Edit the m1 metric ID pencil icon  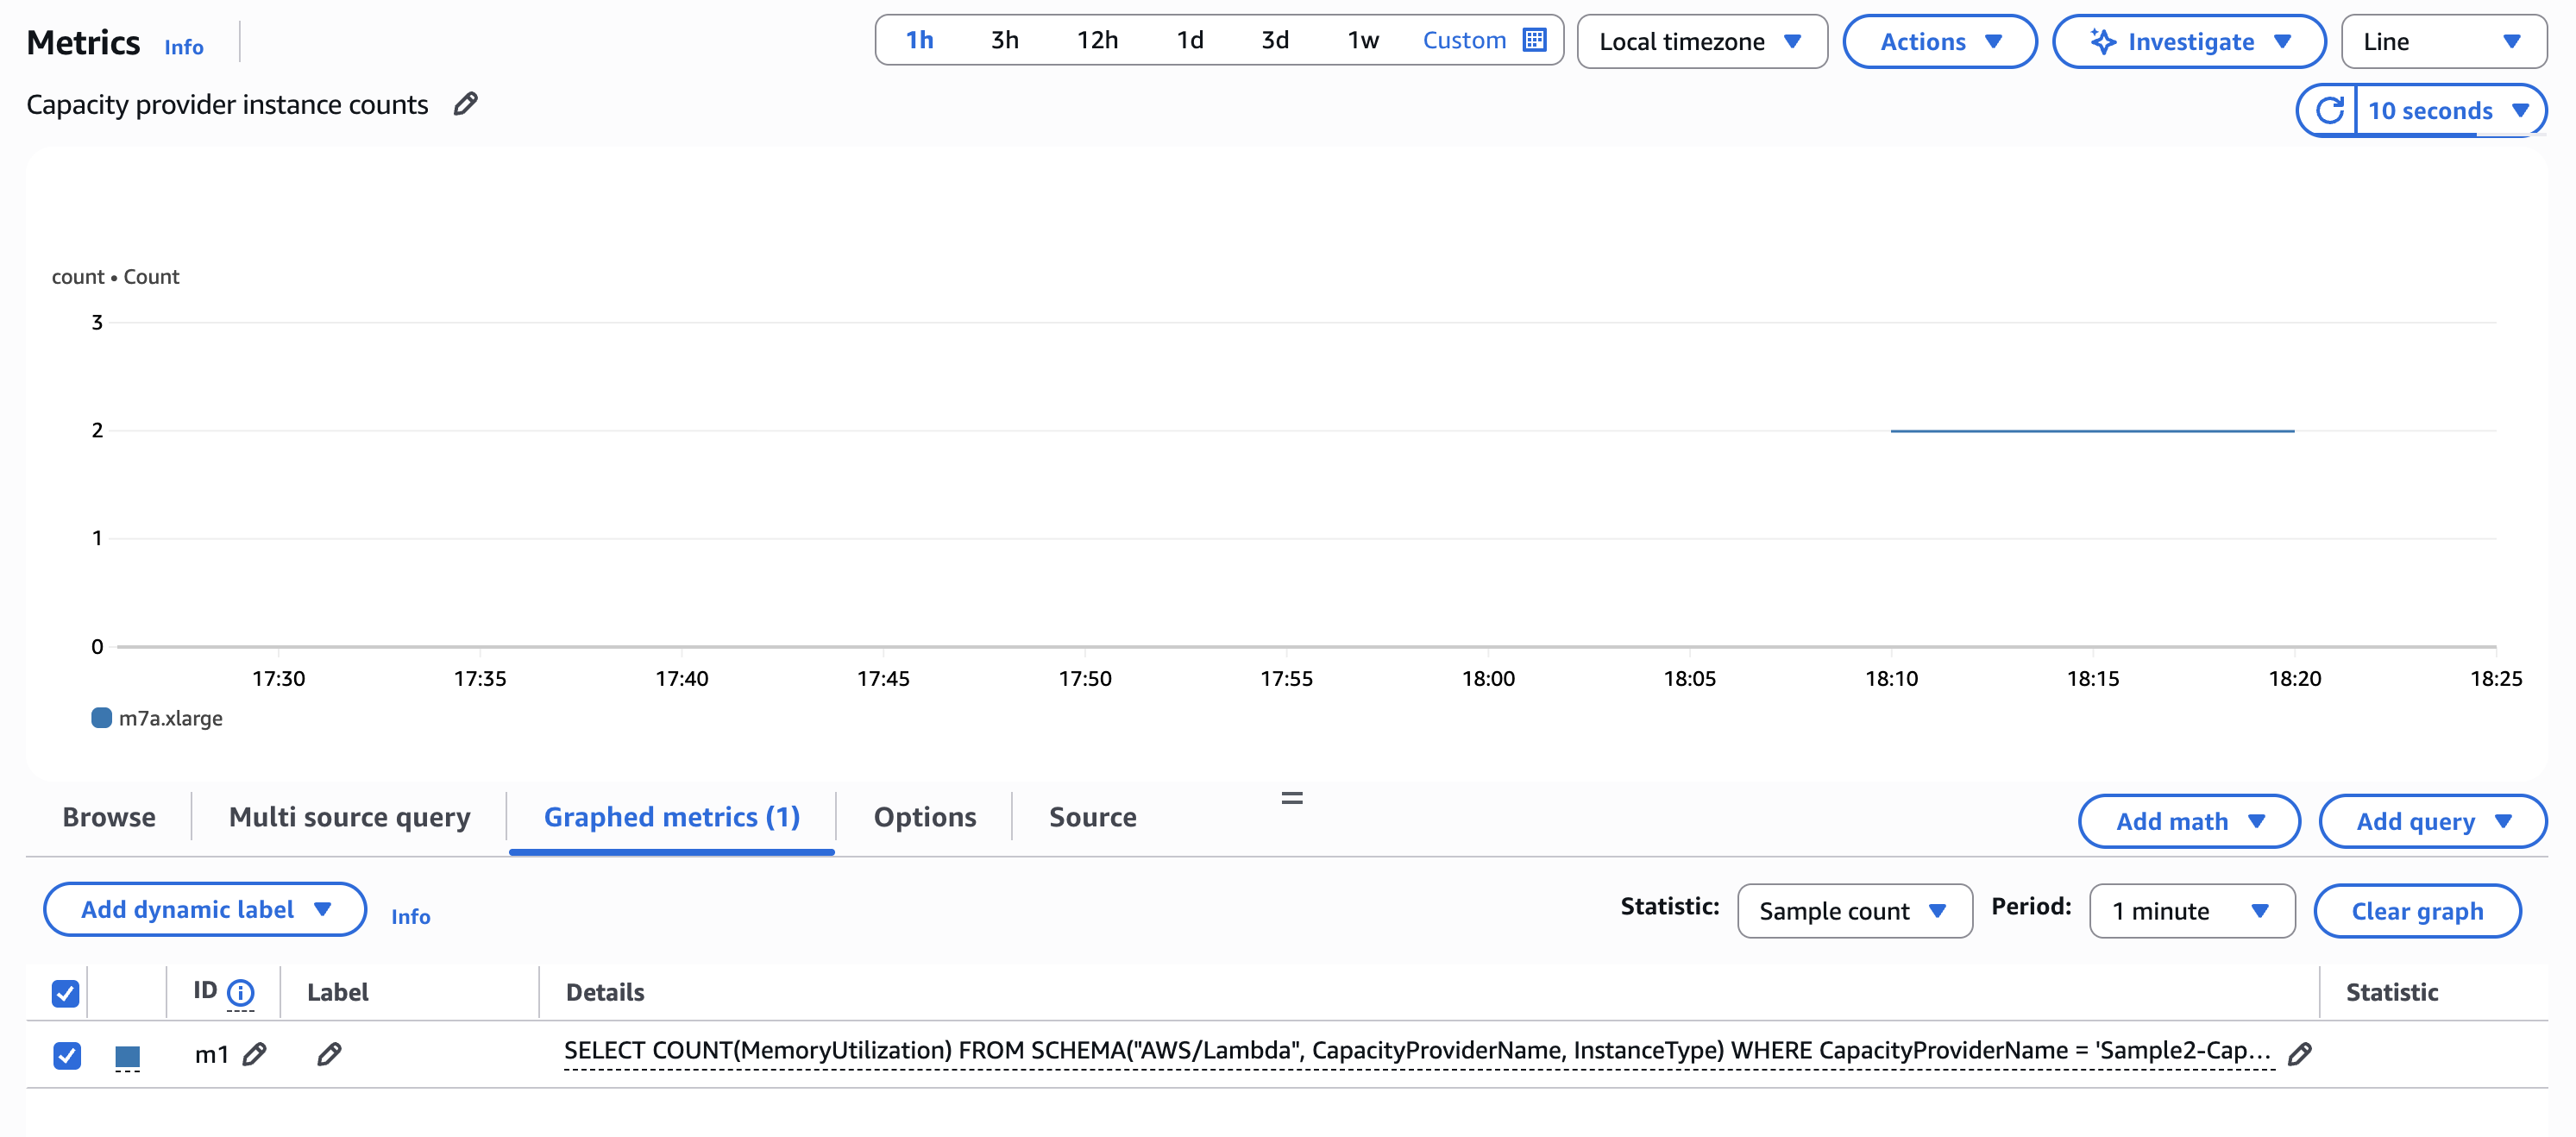[x=255, y=1054]
